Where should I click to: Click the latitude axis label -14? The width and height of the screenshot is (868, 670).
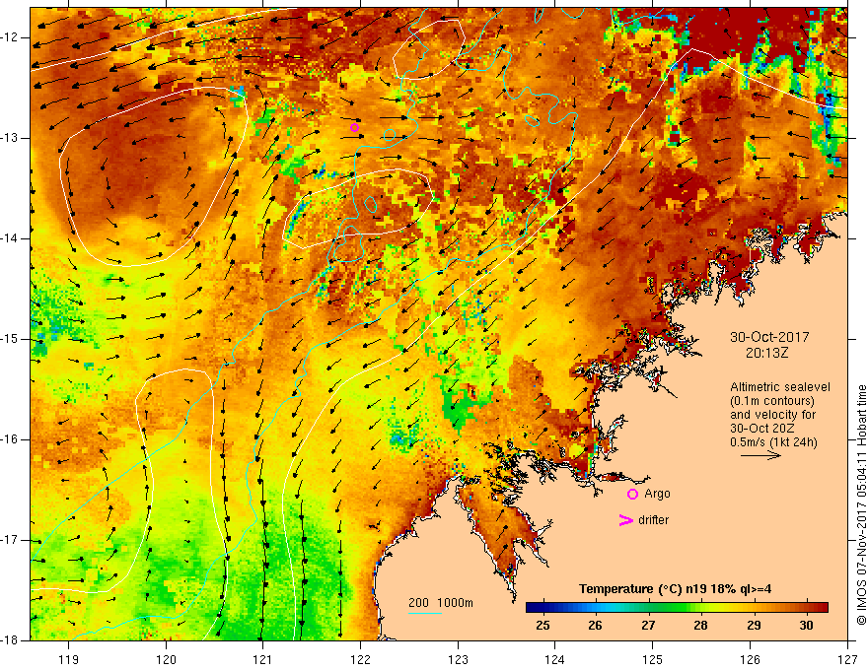point(10,238)
